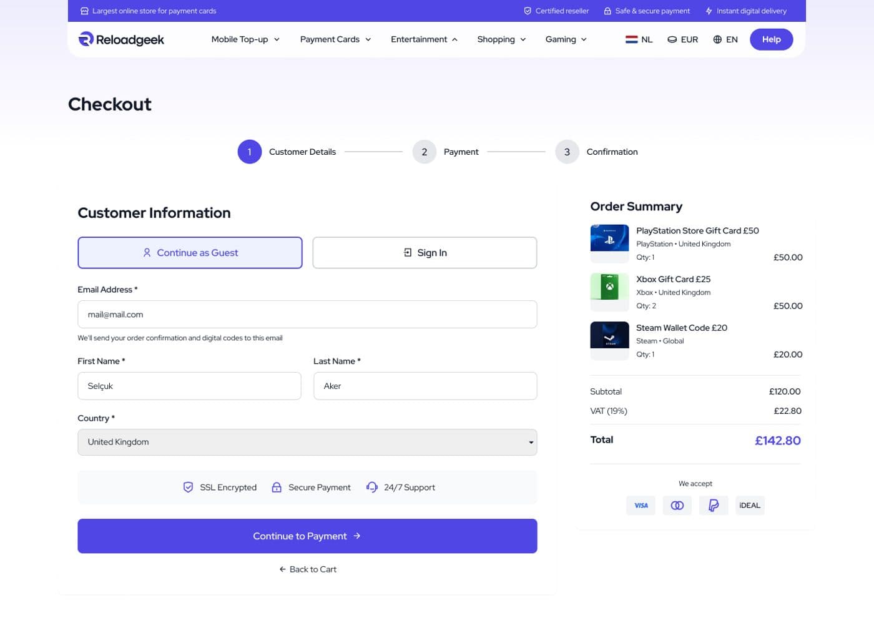Select step 2 Payment
The width and height of the screenshot is (874, 628).
click(x=446, y=152)
